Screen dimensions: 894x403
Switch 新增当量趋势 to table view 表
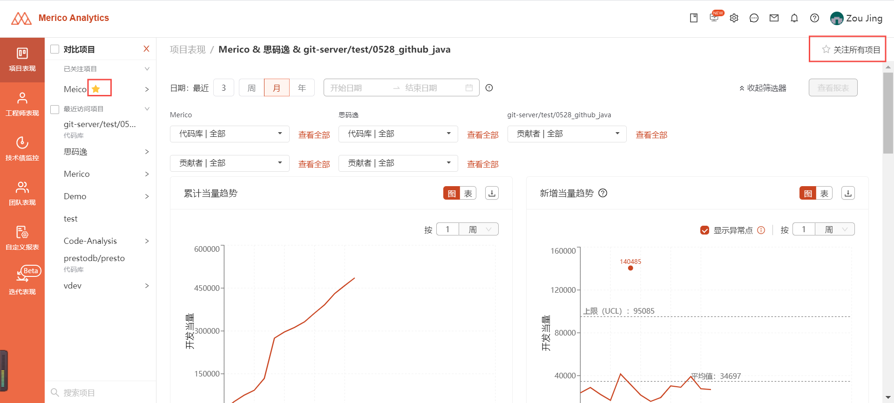point(824,193)
